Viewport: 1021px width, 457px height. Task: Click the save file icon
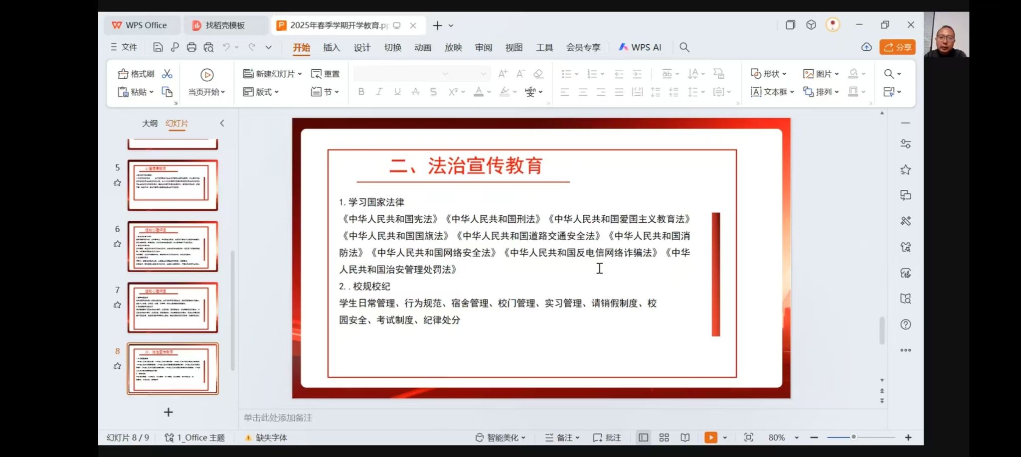pyautogui.click(x=158, y=47)
